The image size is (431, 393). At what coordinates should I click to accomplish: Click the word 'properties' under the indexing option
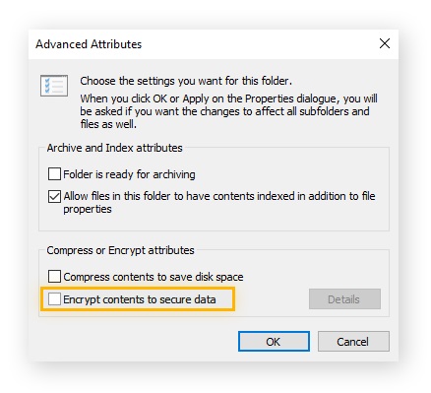pyautogui.click(x=88, y=209)
